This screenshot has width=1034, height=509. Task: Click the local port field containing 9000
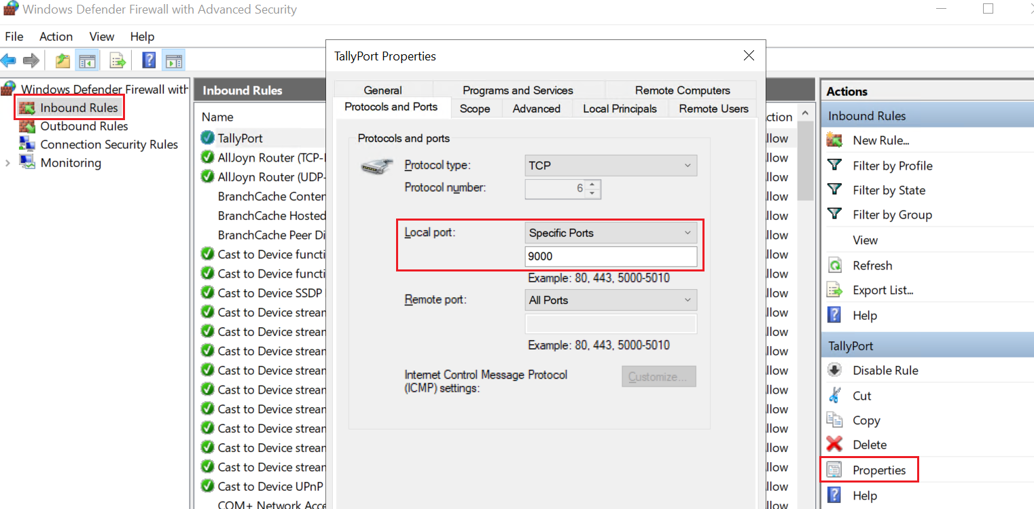coord(611,257)
